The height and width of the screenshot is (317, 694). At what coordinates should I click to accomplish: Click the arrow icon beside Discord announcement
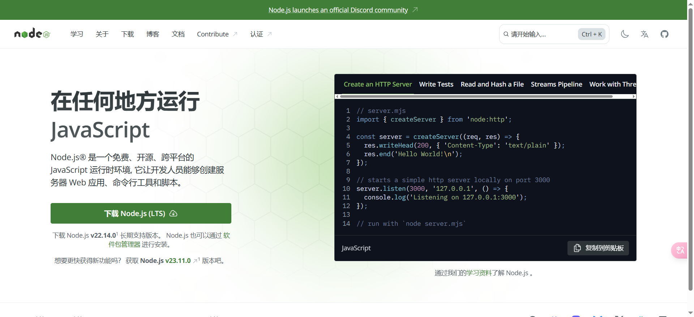coord(415,10)
